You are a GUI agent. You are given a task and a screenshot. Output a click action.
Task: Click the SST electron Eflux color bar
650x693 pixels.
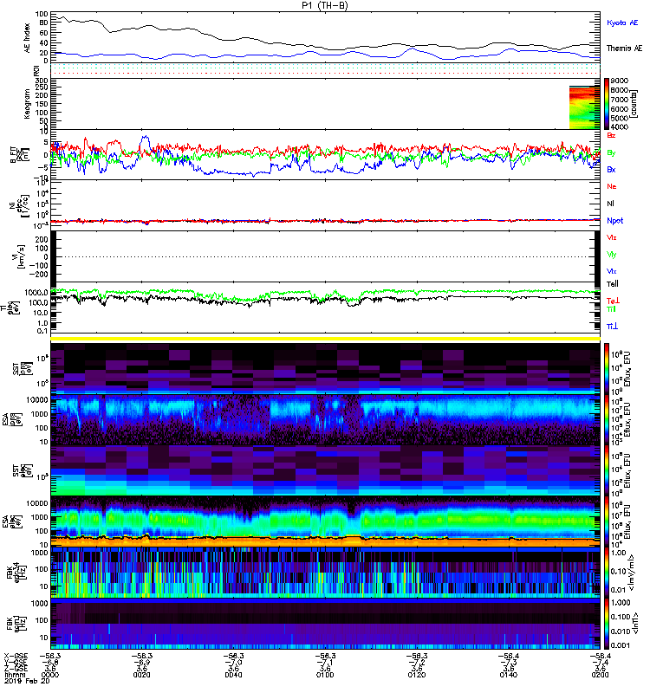pyautogui.click(x=607, y=470)
